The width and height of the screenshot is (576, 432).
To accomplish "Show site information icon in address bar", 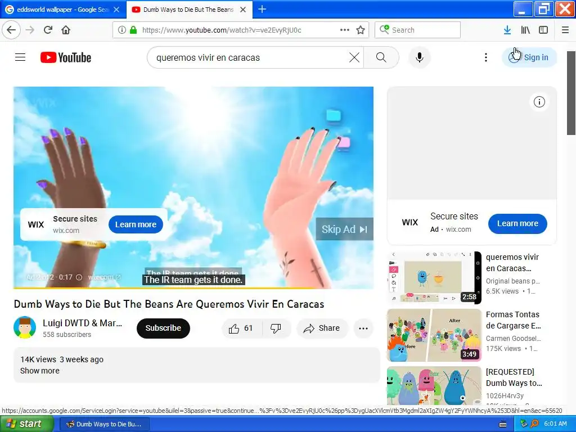I will coord(122,30).
